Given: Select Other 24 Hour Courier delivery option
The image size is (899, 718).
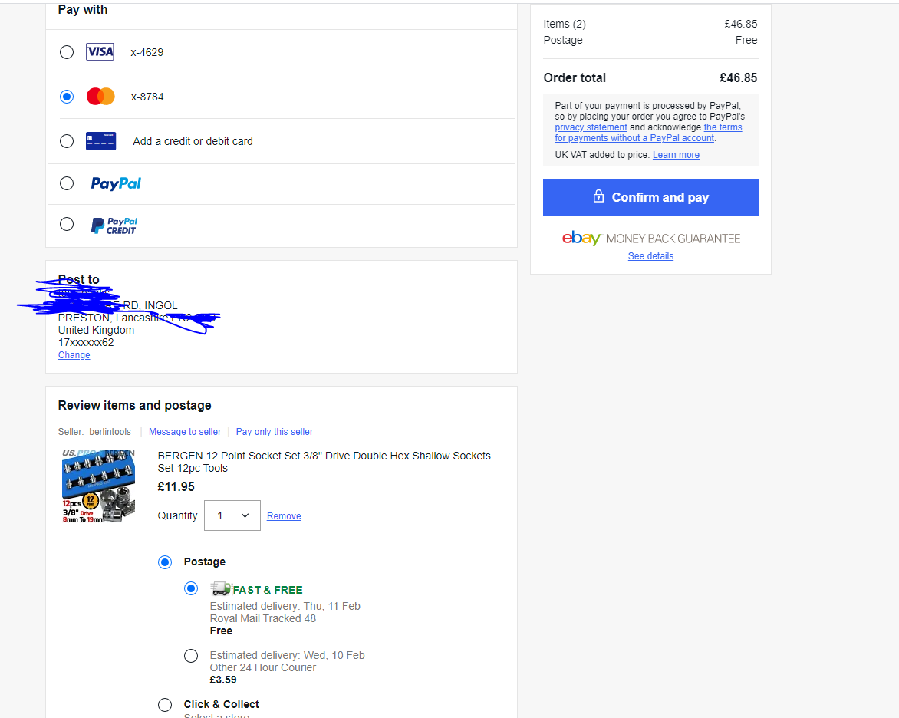Looking at the screenshot, I should click(x=191, y=656).
